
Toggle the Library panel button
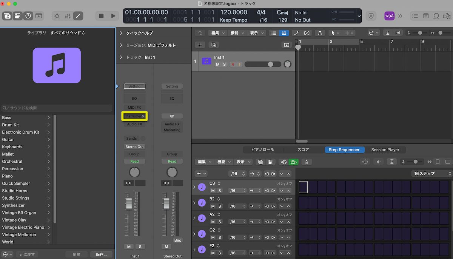click(x=7, y=16)
